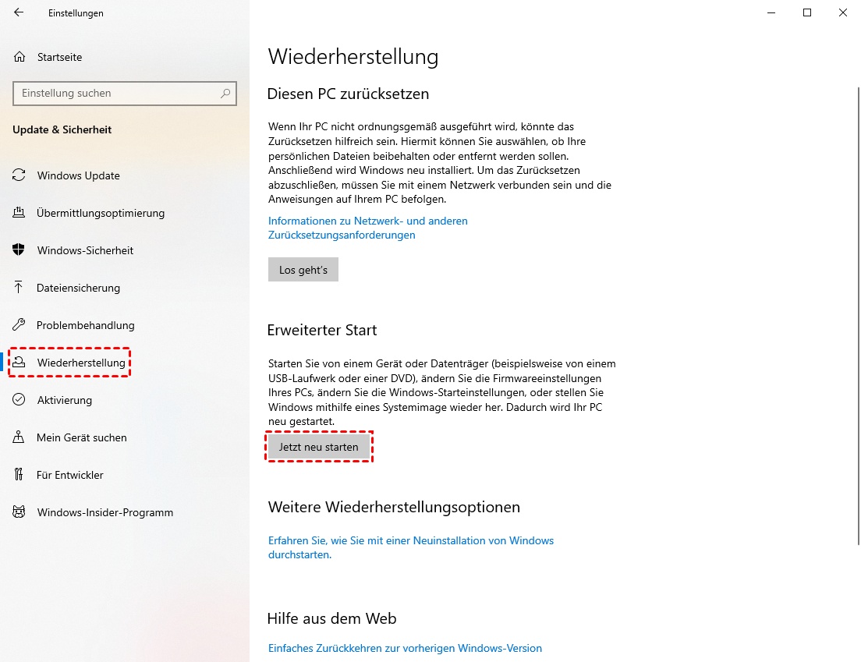Viewport: 861px width, 662px height.
Task: Click the Dateiensicherung upload arrow icon
Action: [19, 287]
